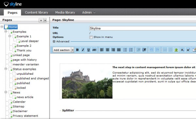The height and width of the screenshot is (119, 196).
Task: Expand the Advanced options section
Action: 54,42
